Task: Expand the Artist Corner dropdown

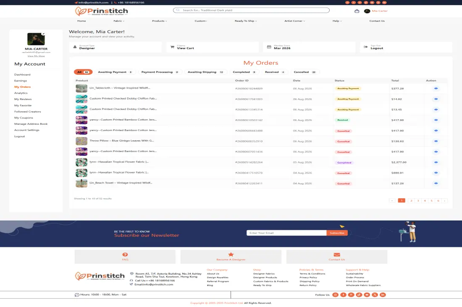Action: 295,21
